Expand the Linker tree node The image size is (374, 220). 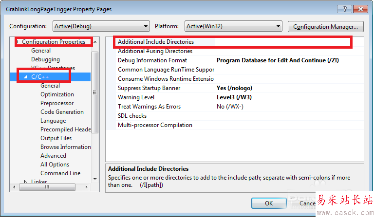click(26, 182)
